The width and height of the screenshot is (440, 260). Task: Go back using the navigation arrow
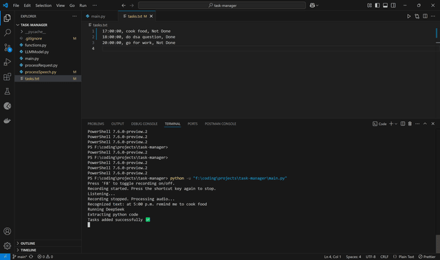click(x=124, y=5)
